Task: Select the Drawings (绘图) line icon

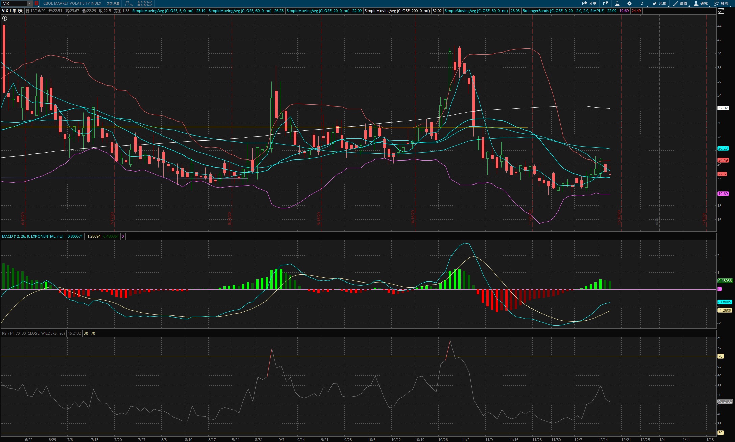Action: pos(676,3)
